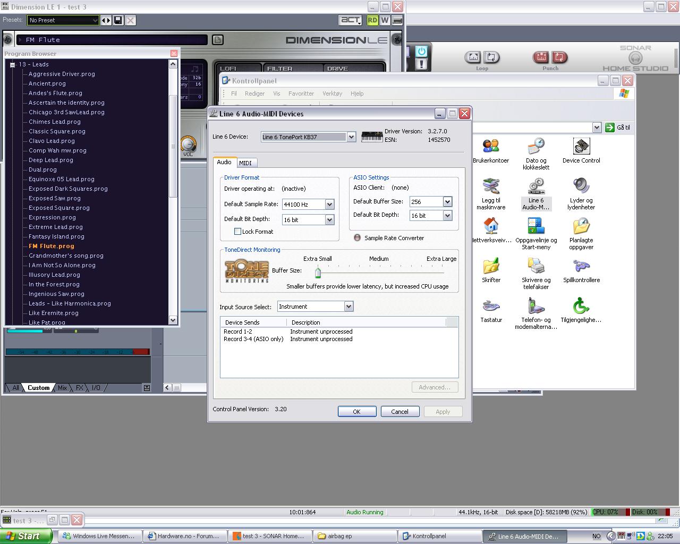This screenshot has height=544, width=680.
Task: Open the Skrivere og telefakser icon
Action: (x=536, y=274)
